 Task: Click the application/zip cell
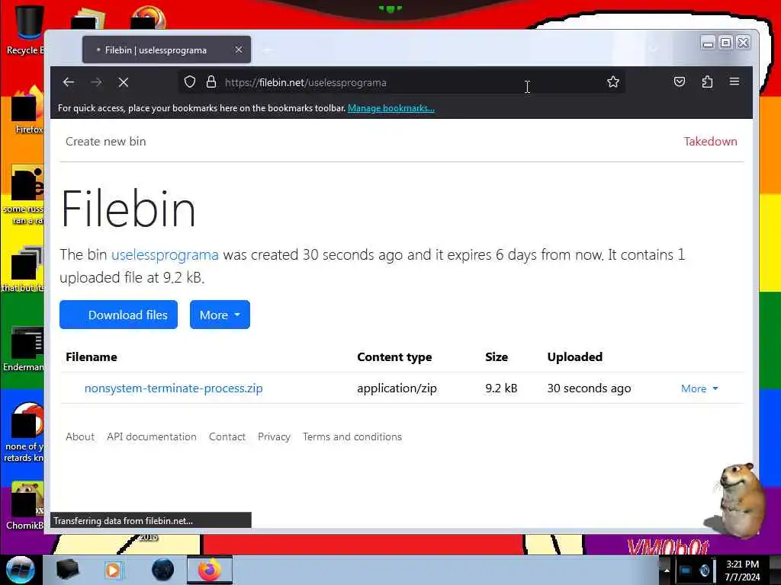pyautogui.click(x=397, y=388)
